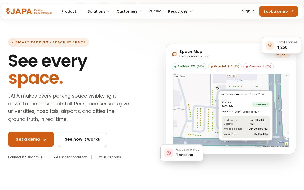Click Founder led since 2016 text
Image resolution: width=304 pixels, height=190 pixels.
click(x=26, y=157)
